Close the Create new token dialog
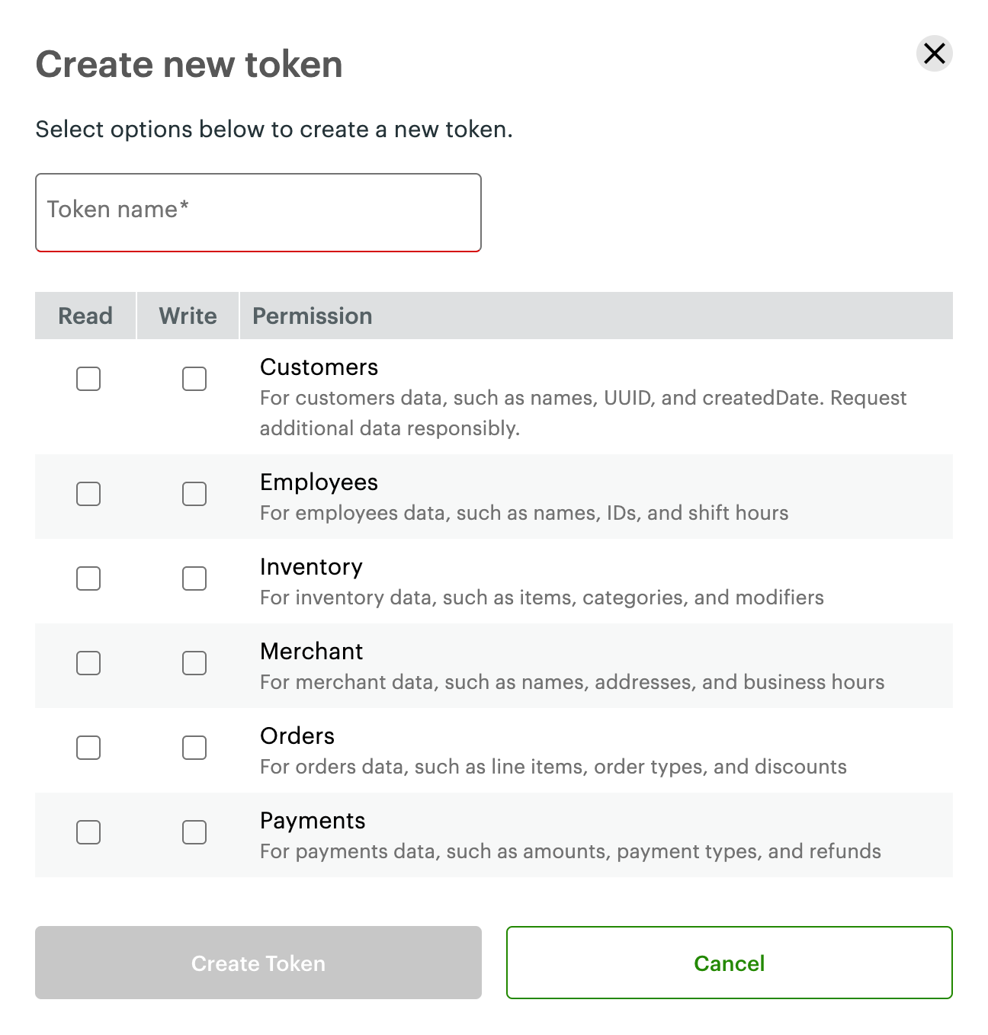 934,53
